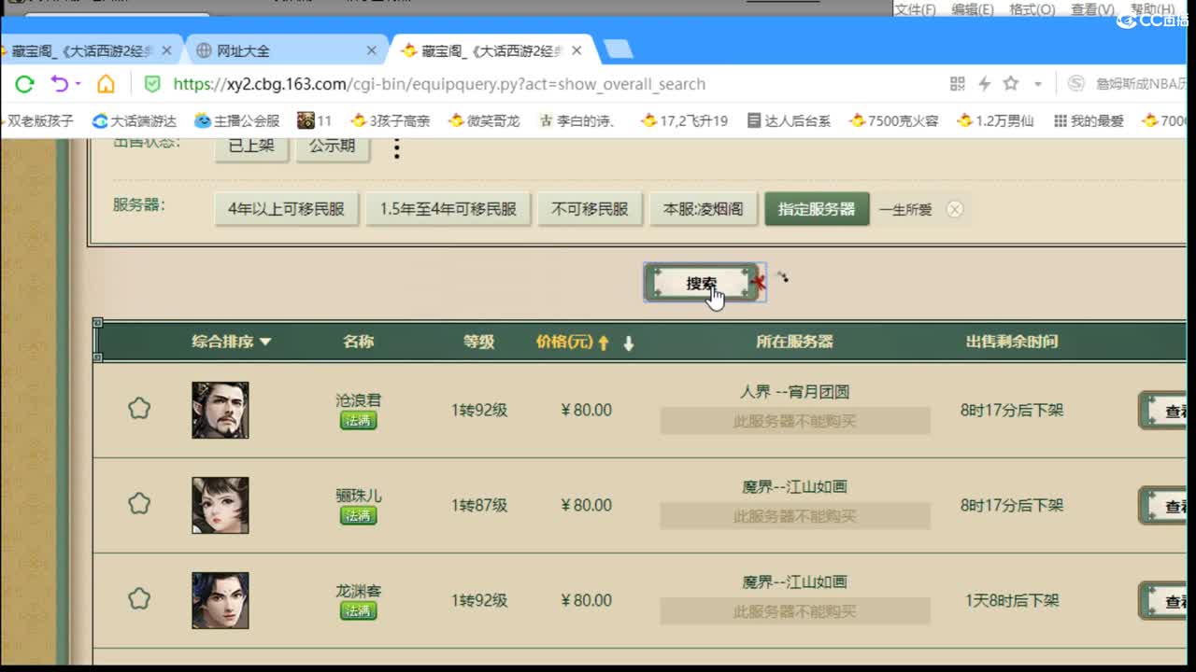Reload page with the green refresh icon

point(25,84)
